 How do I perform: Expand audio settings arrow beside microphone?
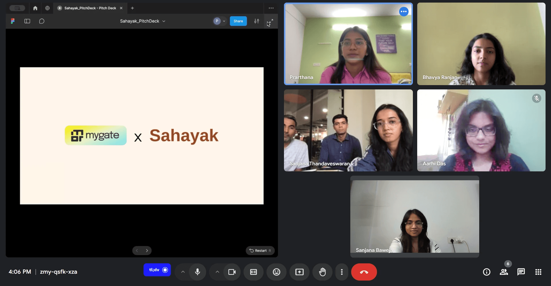point(183,272)
